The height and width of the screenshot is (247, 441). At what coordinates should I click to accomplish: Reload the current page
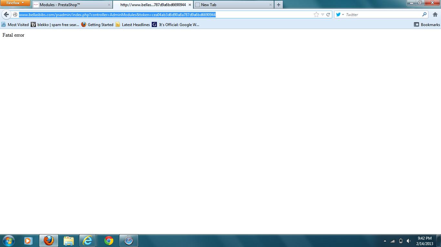(328, 14)
